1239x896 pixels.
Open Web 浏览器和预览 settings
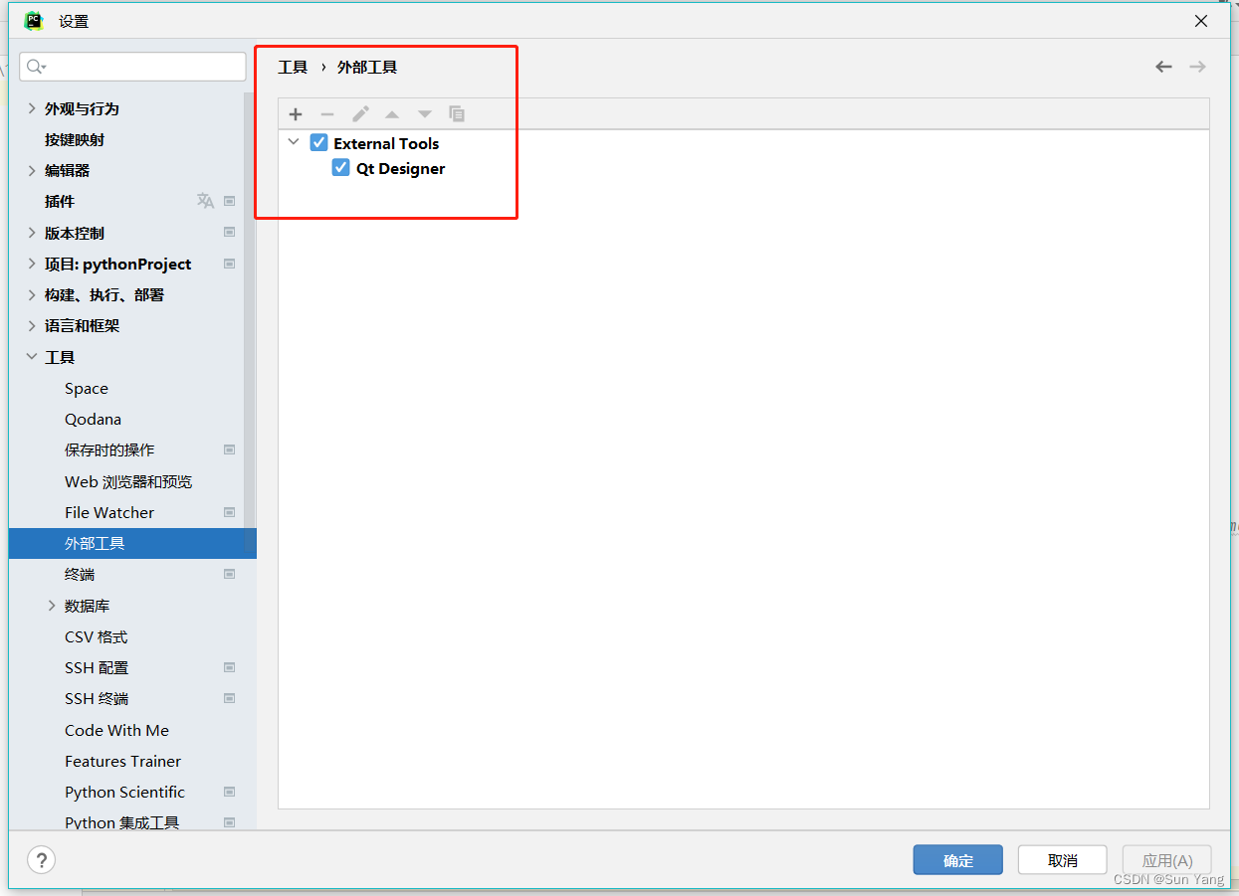click(x=128, y=481)
